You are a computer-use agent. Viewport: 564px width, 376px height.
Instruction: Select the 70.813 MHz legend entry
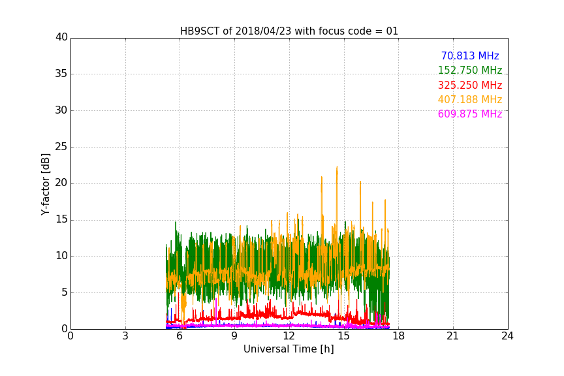point(470,55)
